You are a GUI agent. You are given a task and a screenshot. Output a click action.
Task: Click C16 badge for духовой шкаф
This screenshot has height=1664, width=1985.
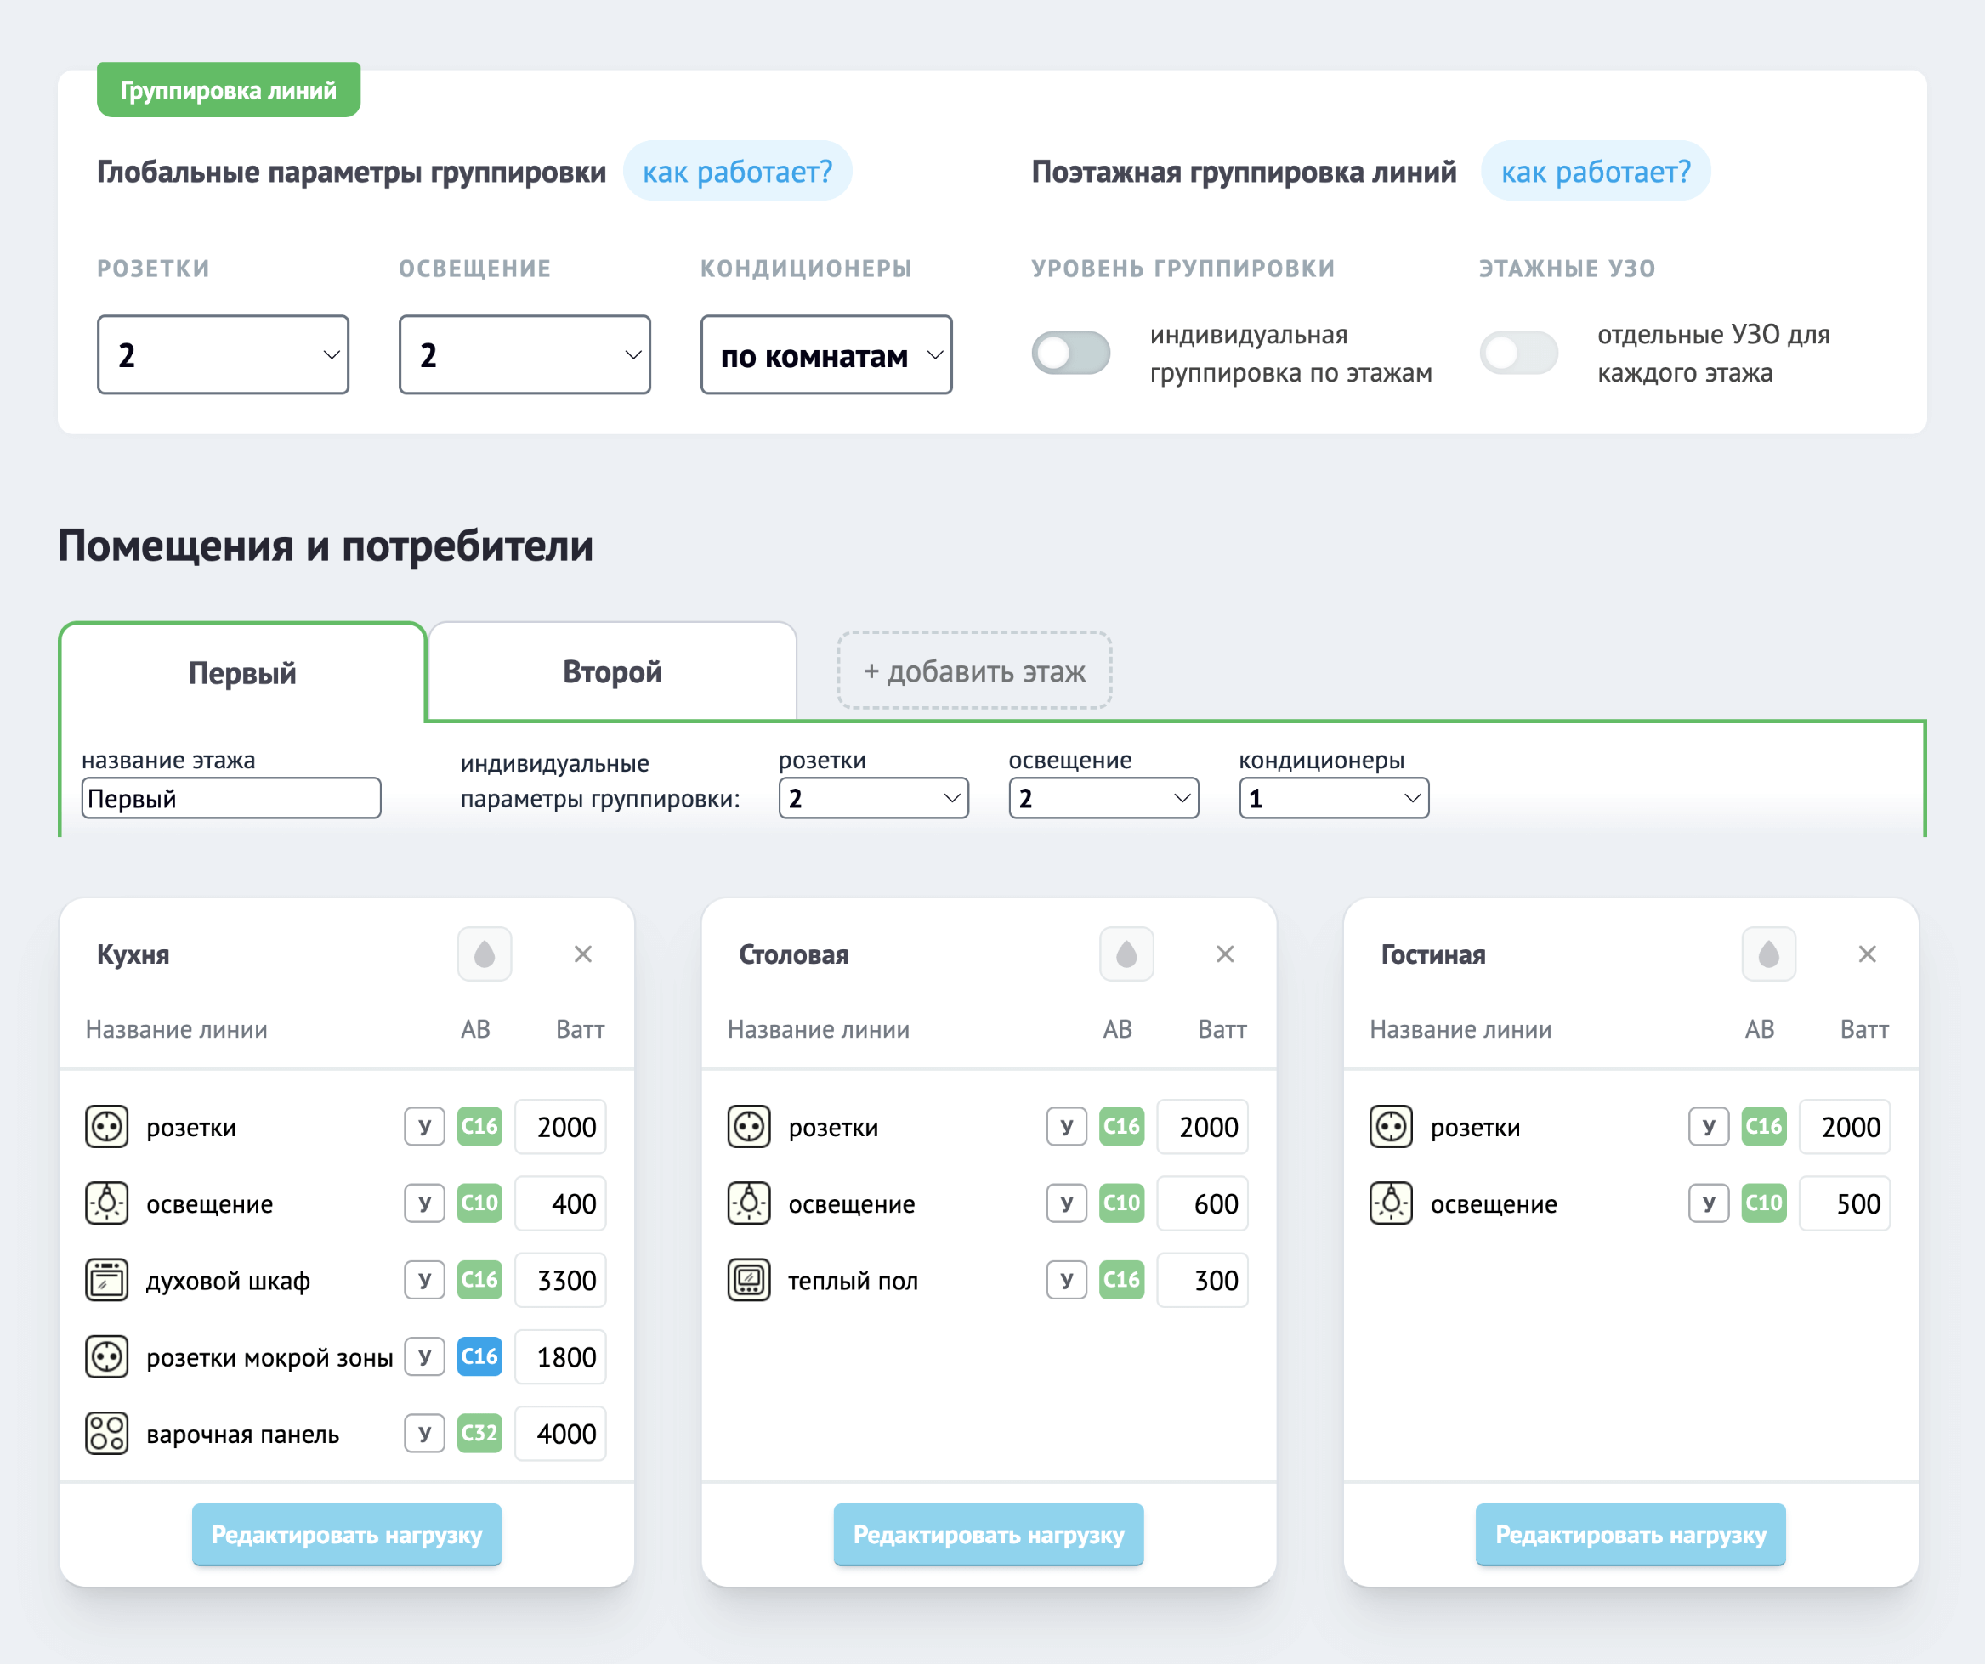click(x=479, y=1279)
